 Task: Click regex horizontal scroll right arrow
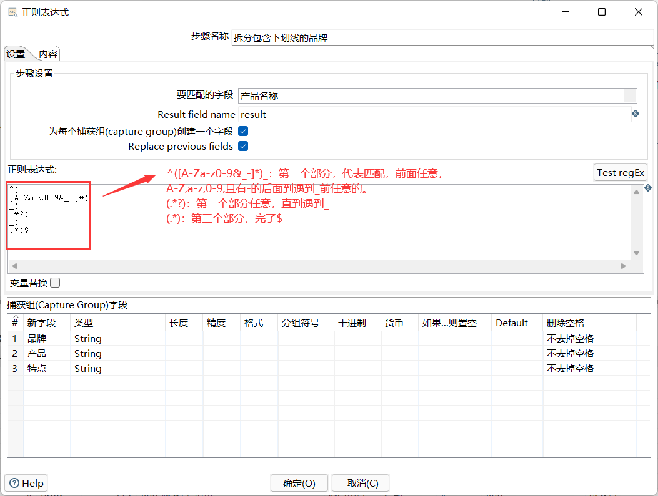pos(623,266)
